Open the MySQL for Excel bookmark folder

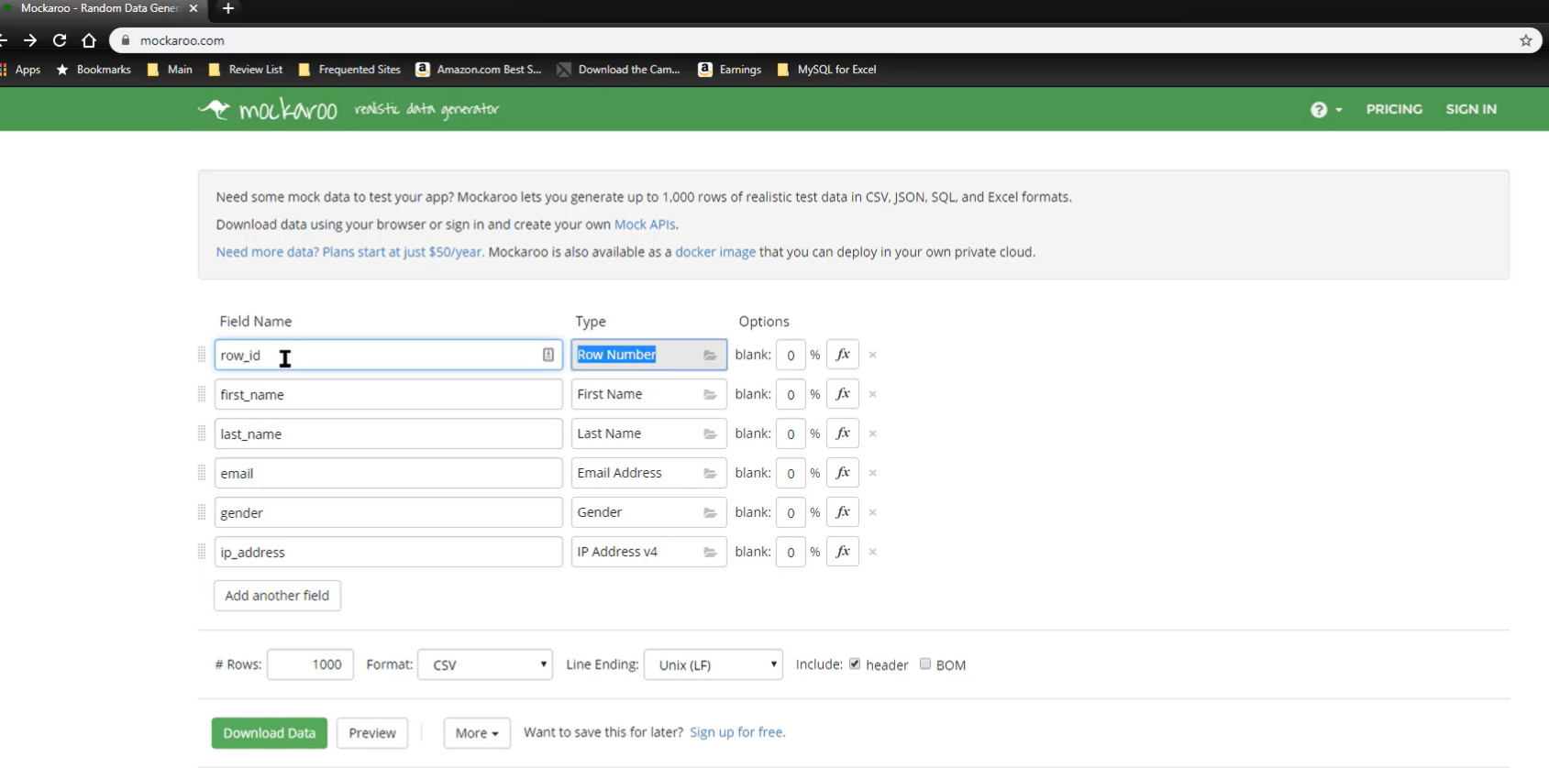coord(826,70)
